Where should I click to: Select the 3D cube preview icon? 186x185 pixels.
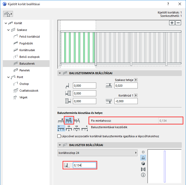tap(143, 163)
